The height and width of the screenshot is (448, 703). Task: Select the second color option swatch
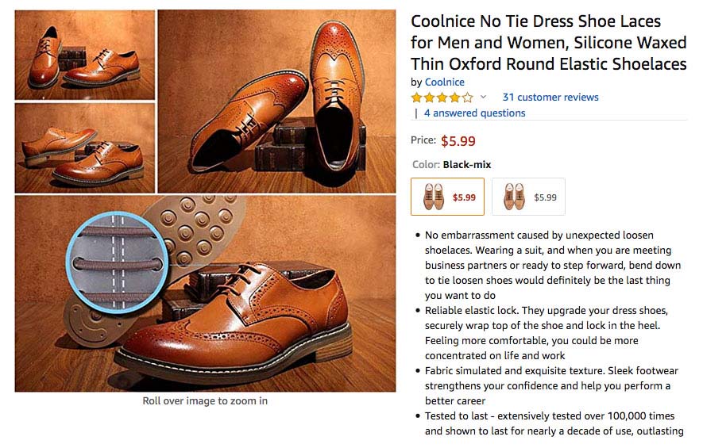tap(528, 197)
